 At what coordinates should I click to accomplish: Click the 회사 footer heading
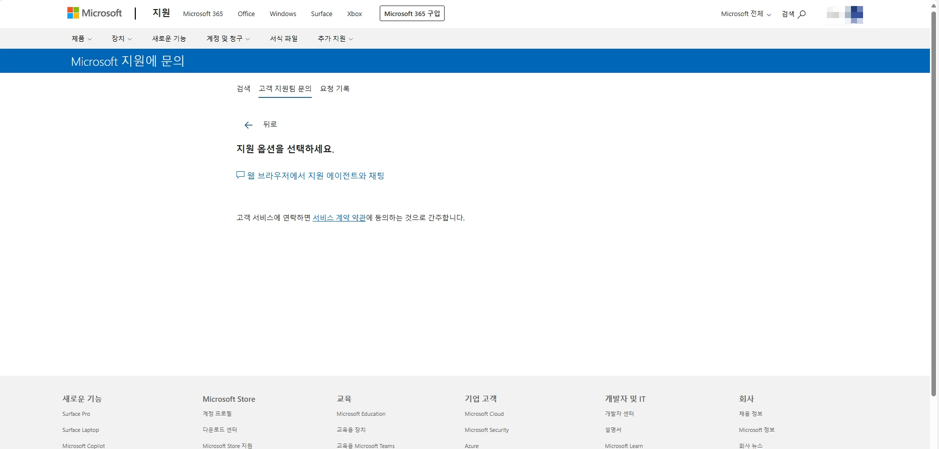coord(746,399)
